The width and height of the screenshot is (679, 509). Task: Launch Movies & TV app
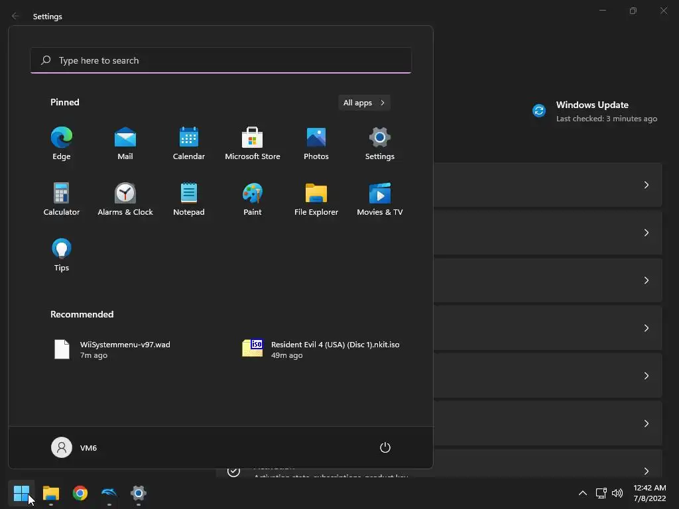pos(380,199)
